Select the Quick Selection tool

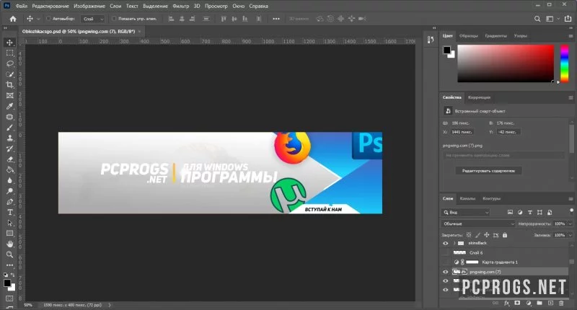[x=10, y=74]
